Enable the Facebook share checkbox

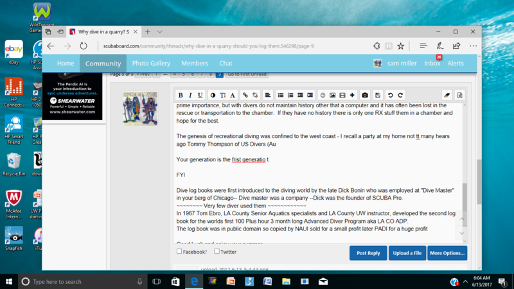pos(179,252)
